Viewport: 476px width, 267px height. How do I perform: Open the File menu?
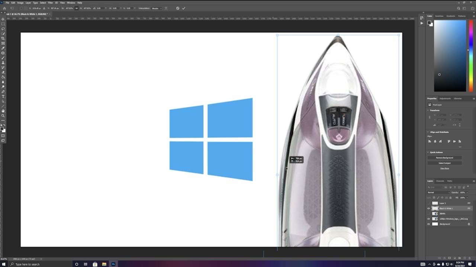pos(7,3)
